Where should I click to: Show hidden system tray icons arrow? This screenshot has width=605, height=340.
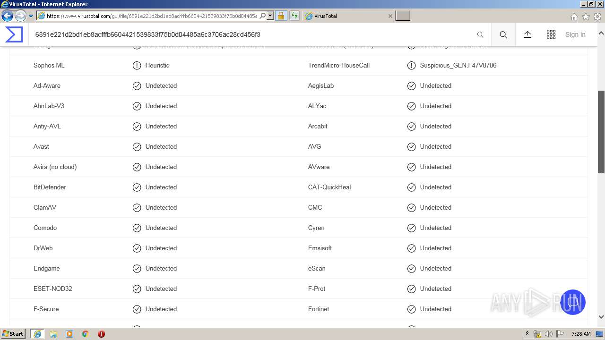click(527, 333)
